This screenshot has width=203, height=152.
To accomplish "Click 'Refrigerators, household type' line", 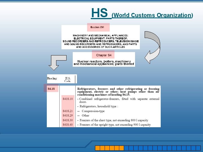I will point(98,106).
